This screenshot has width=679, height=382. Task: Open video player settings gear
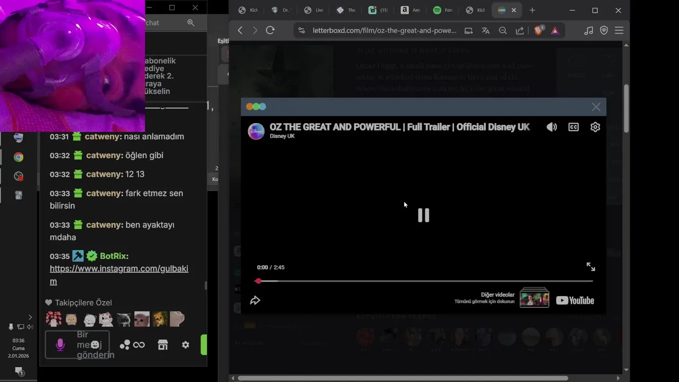595,127
